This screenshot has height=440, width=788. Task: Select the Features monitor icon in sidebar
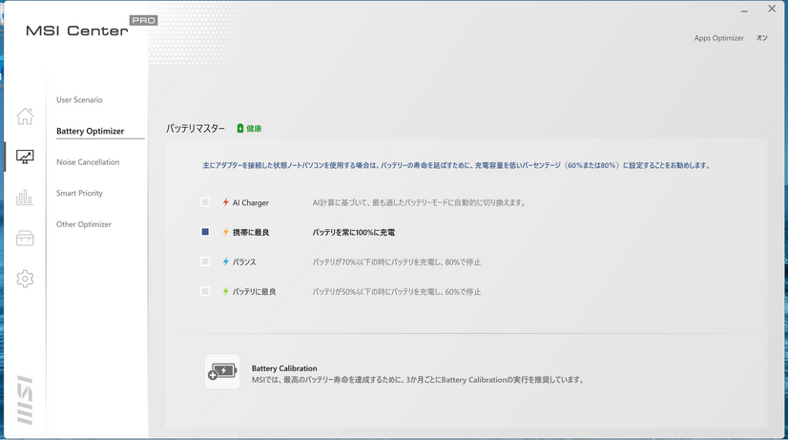(25, 157)
